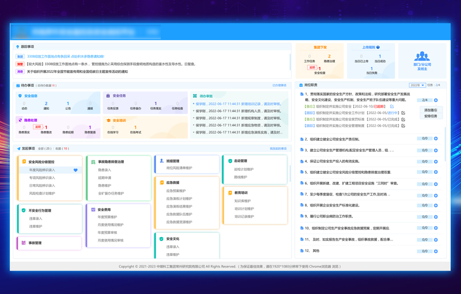This screenshot has height=294, width=461.
Task: Click the heart favorite icon beside 年度风险辨识录入
Action: 75,170
